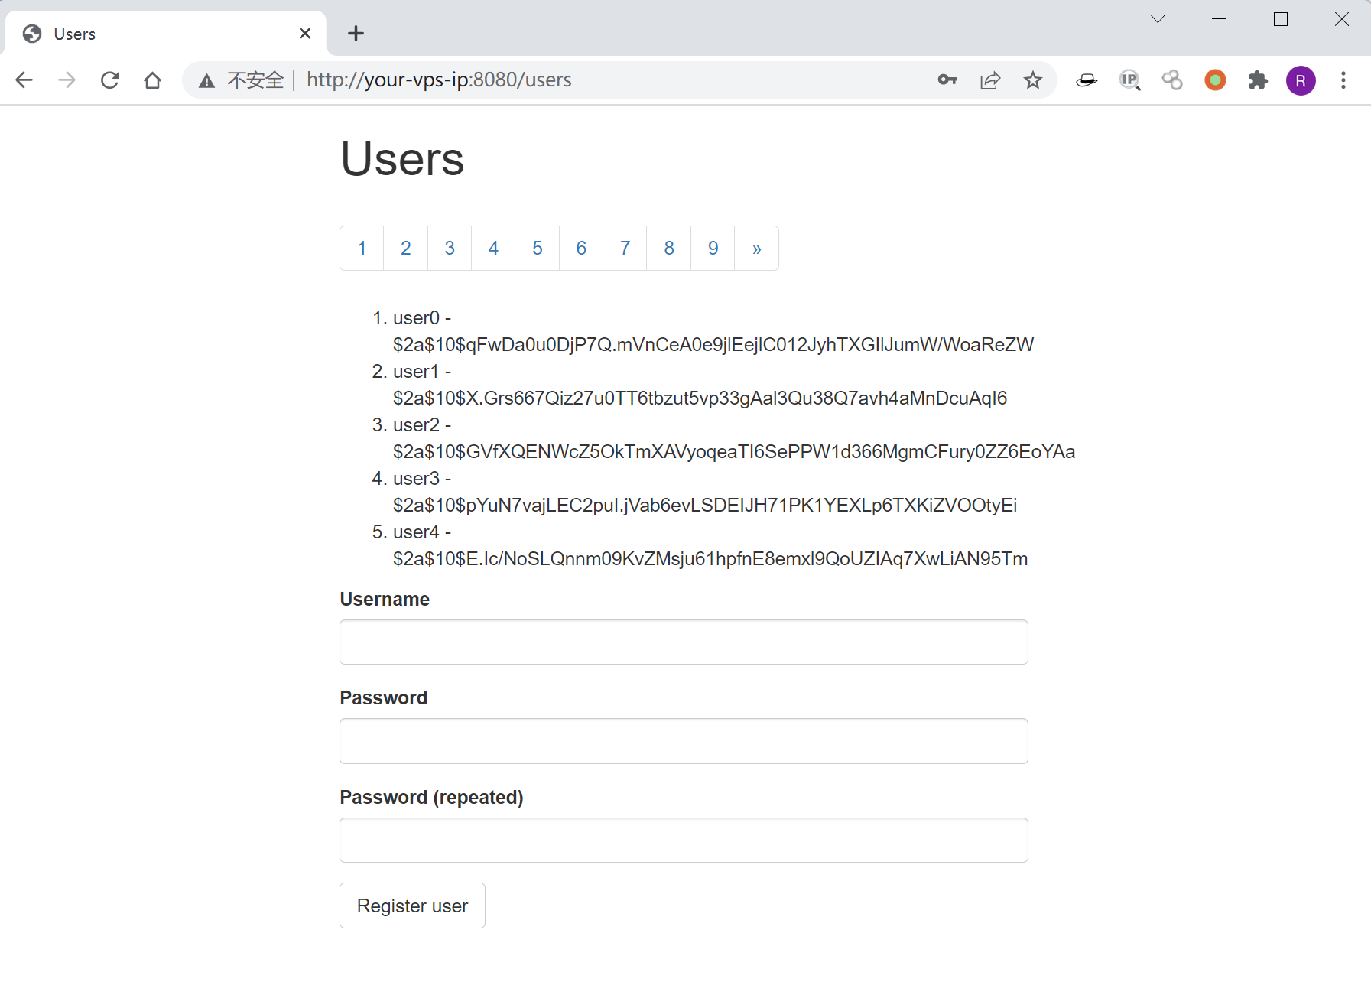Image resolution: width=1371 pixels, height=982 pixels.
Task: Go to pagination page 2
Action: tap(406, 249)
